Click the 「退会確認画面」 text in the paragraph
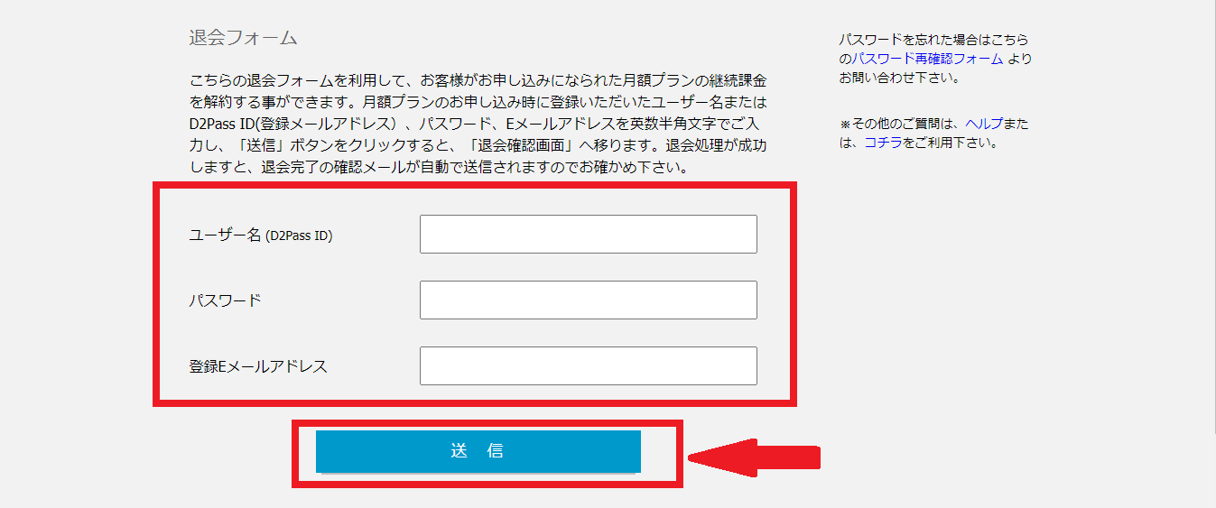Screen dimensions: 1216x508 tap(500, 145)
